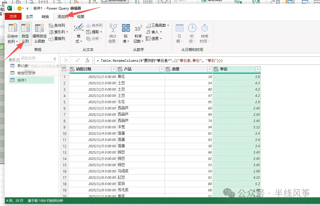This screenshot has width=320, height=206.
Task: Add an Index Column (索引列)
Action: coord(58,32)
